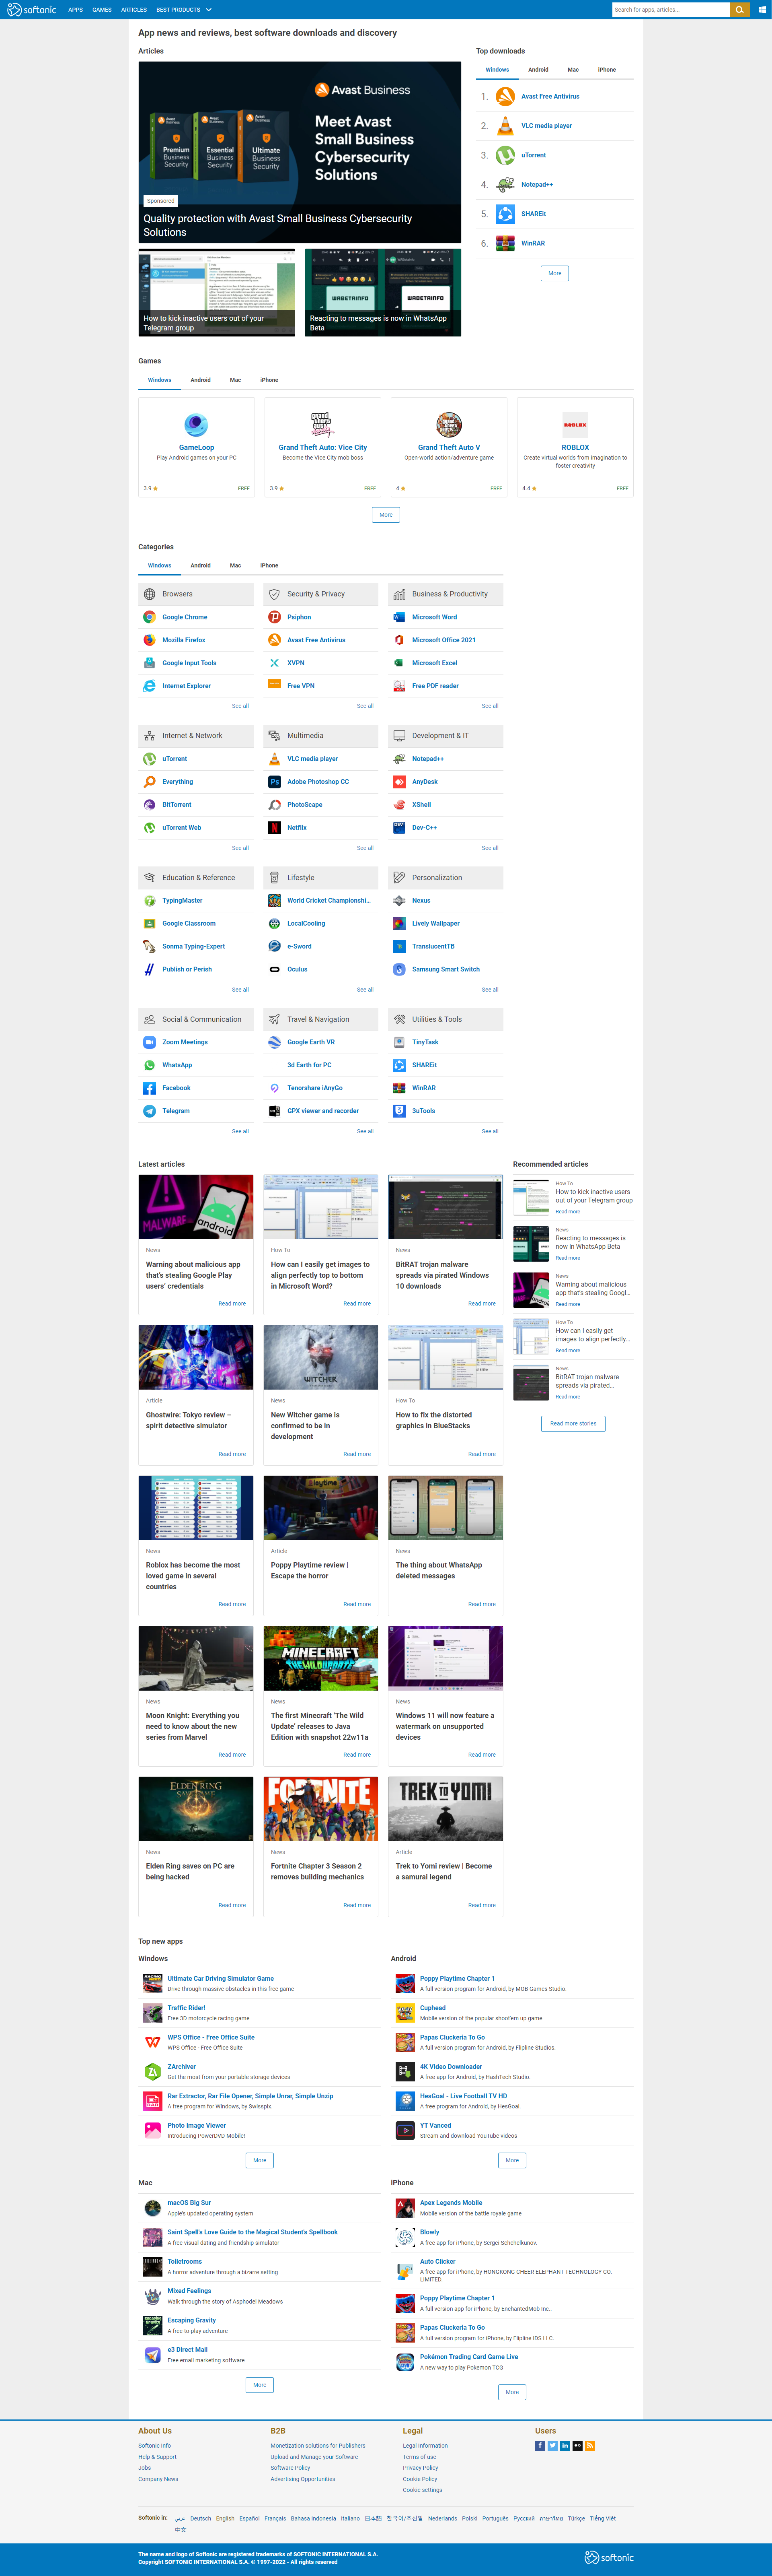Open Apex Legends Mobile link
This screenshot has width=772, height=2576.
point(450,2202)
